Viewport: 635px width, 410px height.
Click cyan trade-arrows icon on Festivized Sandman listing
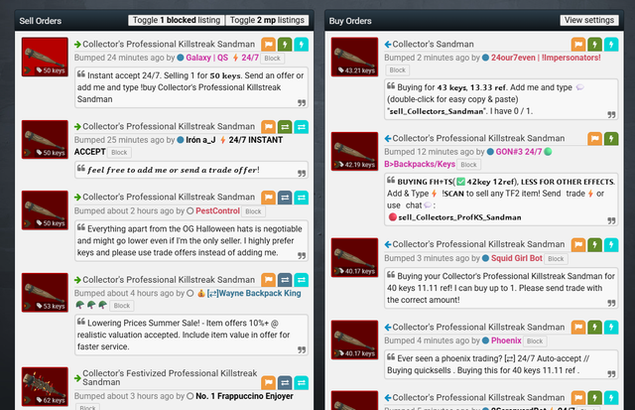click(301, 382)
